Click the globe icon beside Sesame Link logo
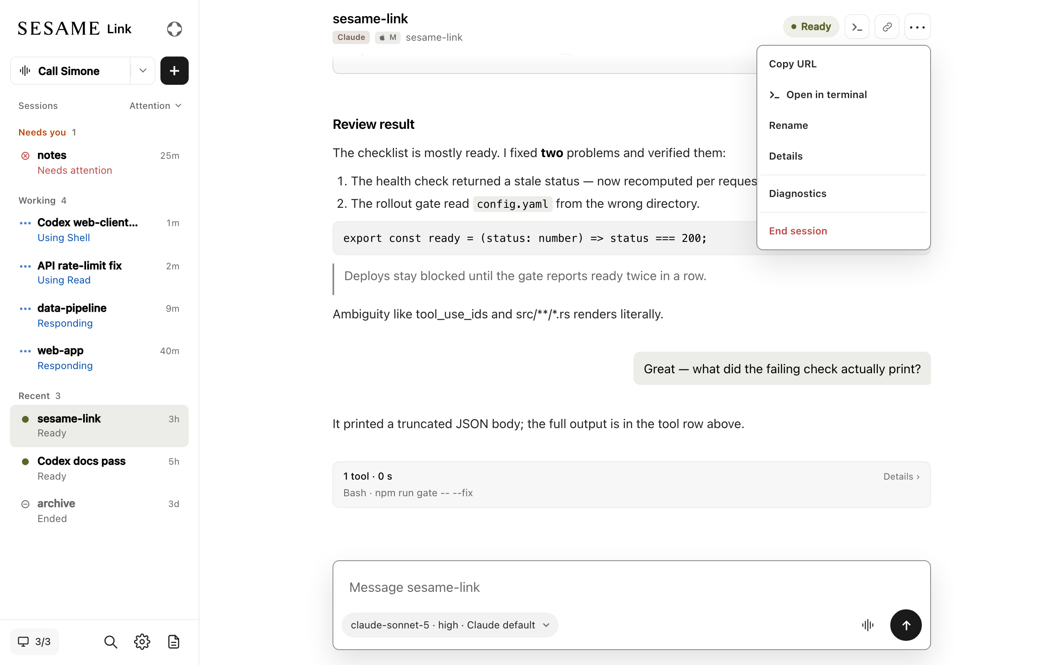Image resolution: width=1064 pixels, height=665 pixels. tap(175, 29)
